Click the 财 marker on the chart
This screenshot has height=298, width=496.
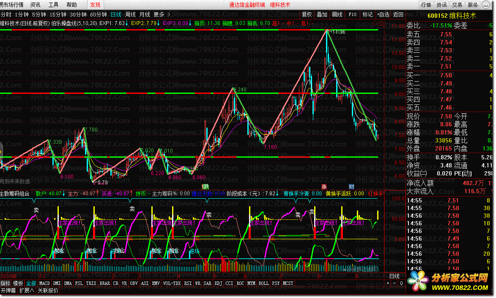(x=351, y=187)
